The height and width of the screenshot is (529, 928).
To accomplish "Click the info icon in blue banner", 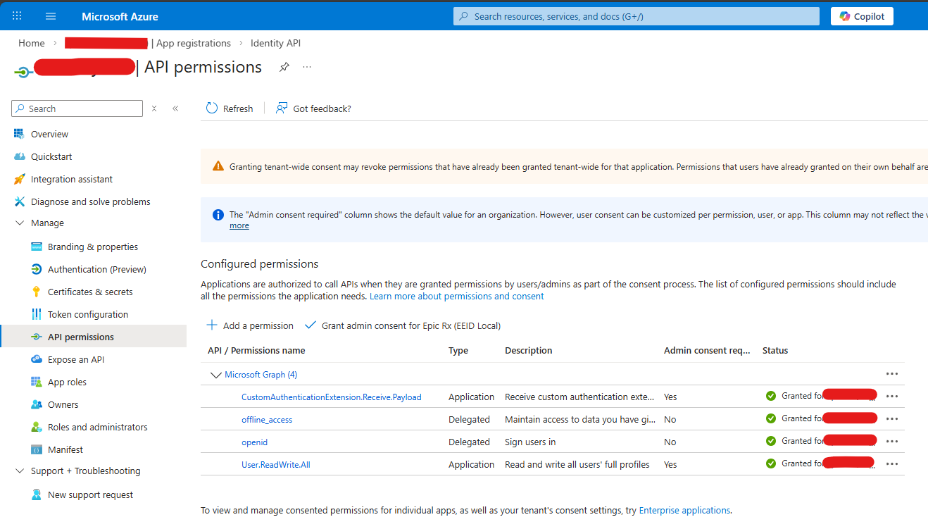I will [x=218, y=214].
